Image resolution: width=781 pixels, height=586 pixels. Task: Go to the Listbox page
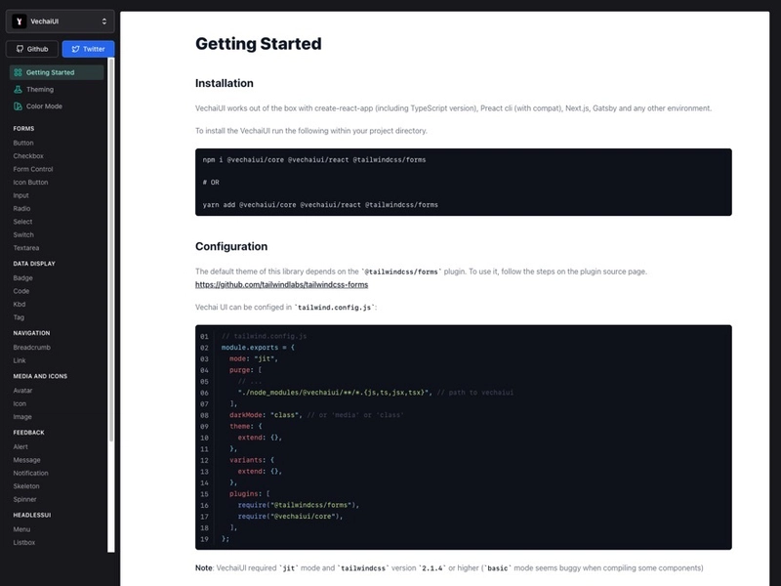[x=23, y=543]
